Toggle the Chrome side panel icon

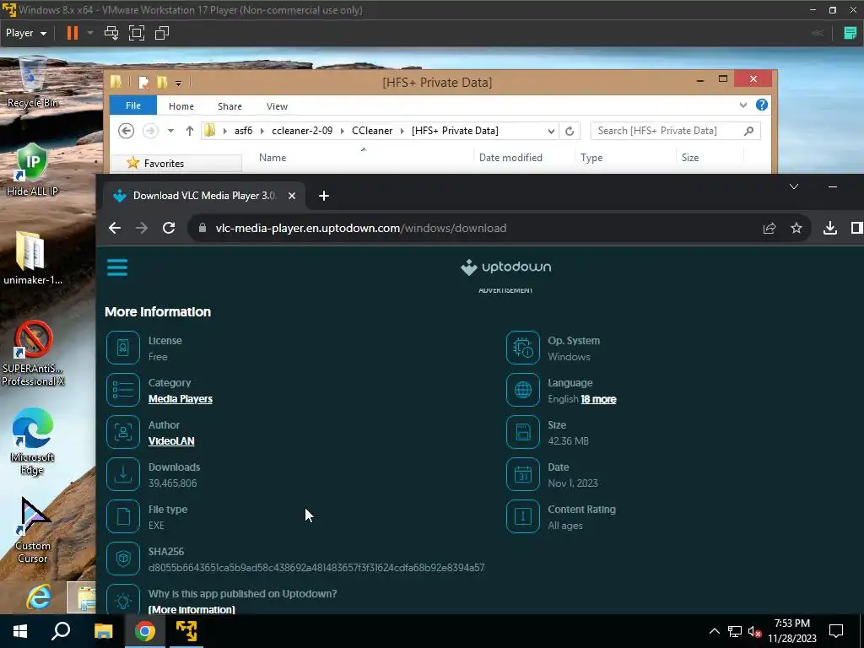[x=857, y=228]
